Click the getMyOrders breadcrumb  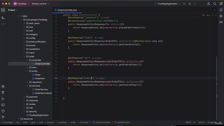(x=122, y=122)
